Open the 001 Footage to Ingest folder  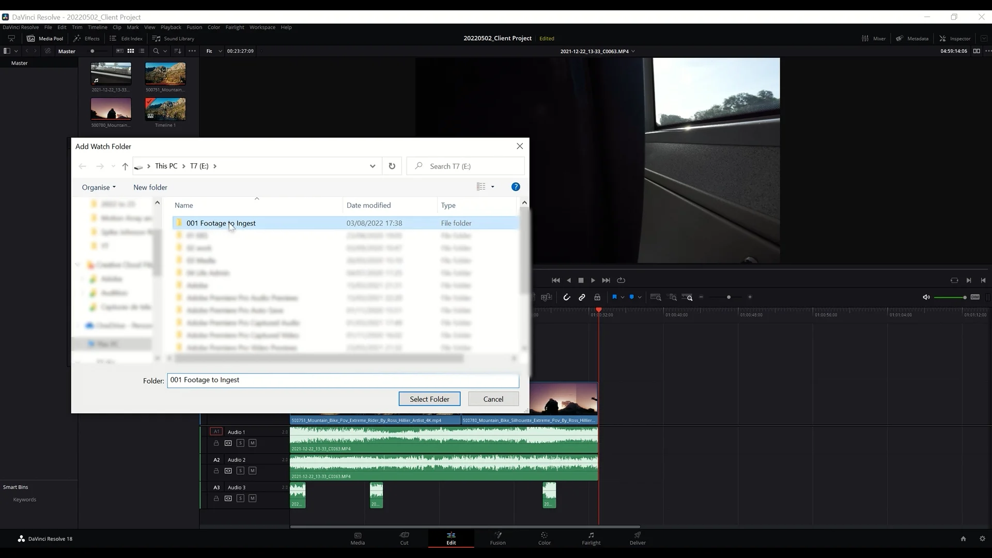(x=221, y=223)
